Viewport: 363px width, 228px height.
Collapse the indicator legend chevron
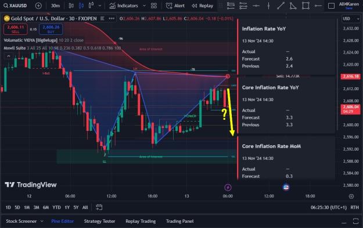click(9, 56)
